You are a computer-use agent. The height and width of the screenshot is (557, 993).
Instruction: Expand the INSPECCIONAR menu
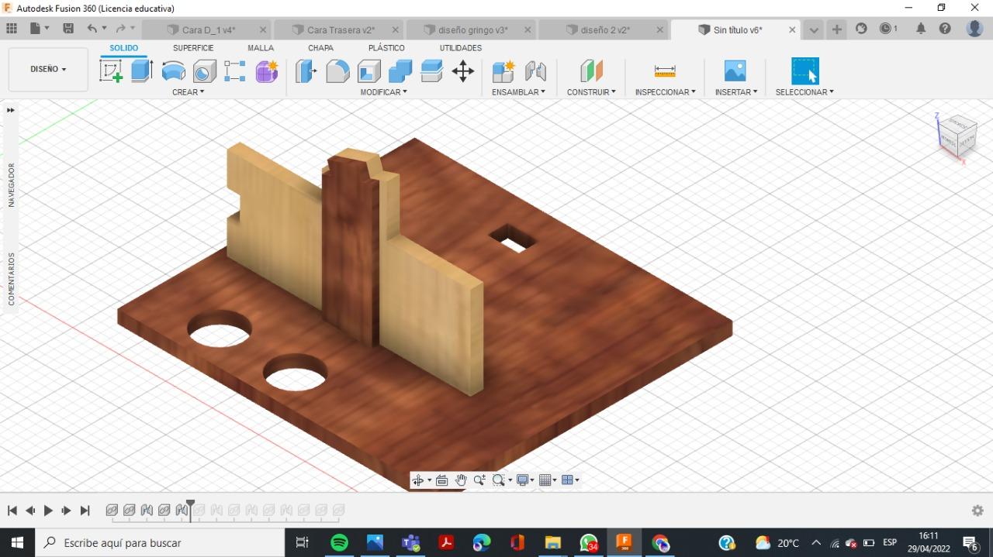pos(666,92)
